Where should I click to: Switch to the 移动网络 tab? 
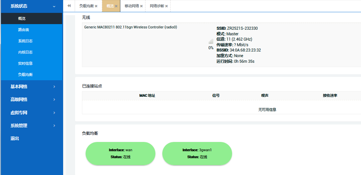point(132,6)
